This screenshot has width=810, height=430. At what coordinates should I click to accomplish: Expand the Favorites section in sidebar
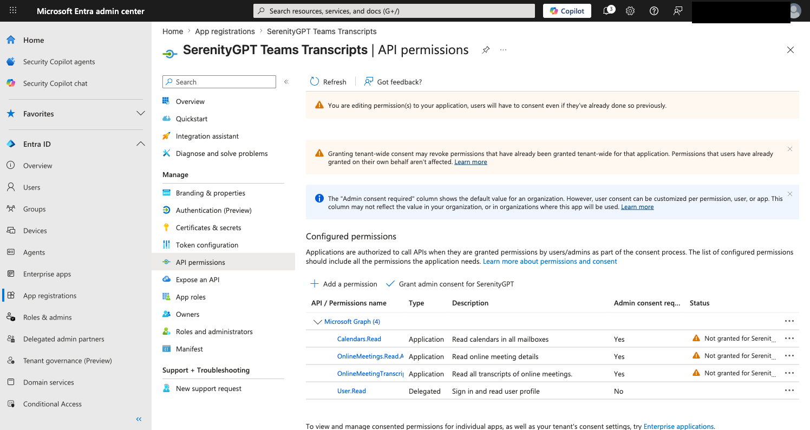pos(141,114)
